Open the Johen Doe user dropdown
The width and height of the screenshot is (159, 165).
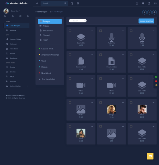[x=15, y=11]
